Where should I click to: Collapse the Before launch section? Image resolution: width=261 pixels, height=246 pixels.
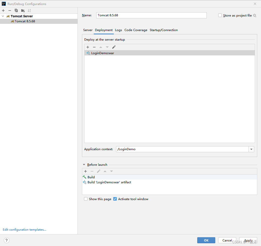pyautogui.click(x=84, y=165)
